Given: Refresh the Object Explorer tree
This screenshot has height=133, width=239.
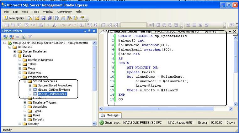Looking at the screenshot, I should pyautogui.click(x=24, y=37).
